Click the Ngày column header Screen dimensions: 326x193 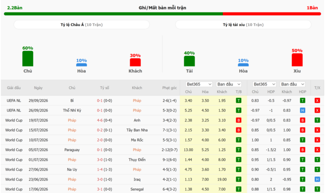click(38, 87)
